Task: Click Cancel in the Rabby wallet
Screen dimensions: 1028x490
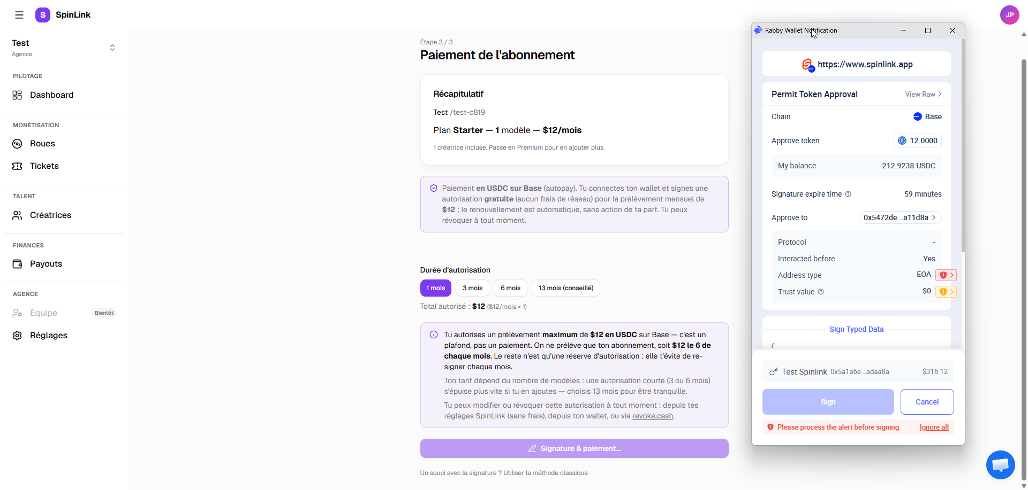Action: (927, 402)
